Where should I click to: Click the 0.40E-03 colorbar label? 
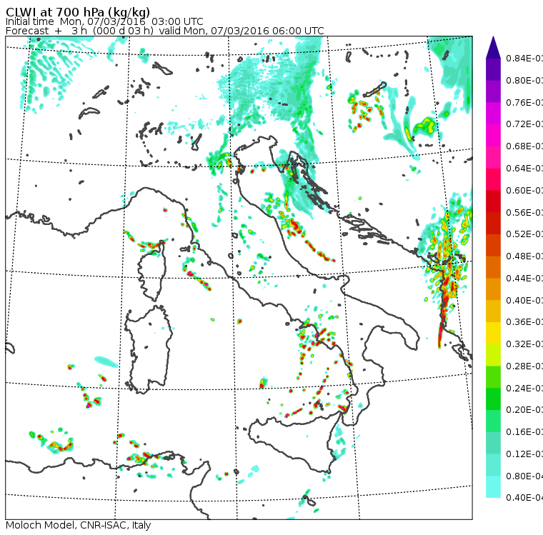[524, 300]
